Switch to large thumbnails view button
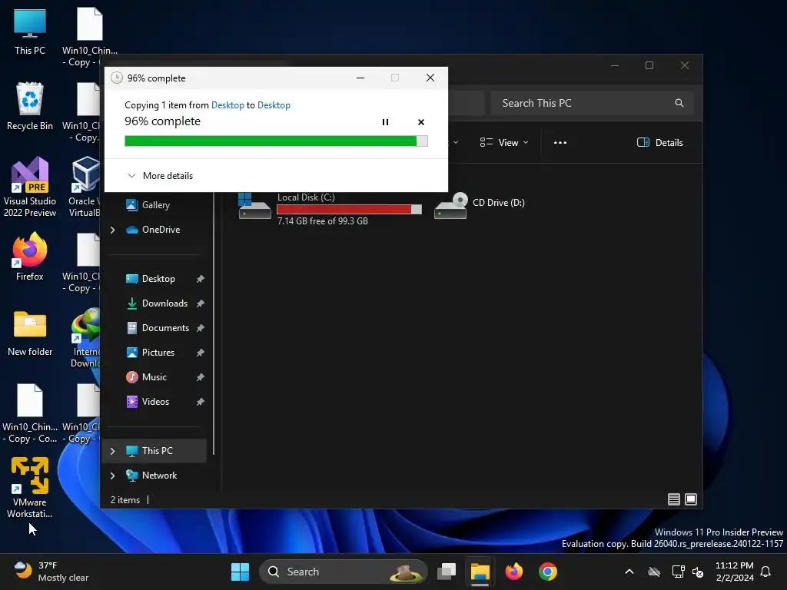 click(691, 499)
